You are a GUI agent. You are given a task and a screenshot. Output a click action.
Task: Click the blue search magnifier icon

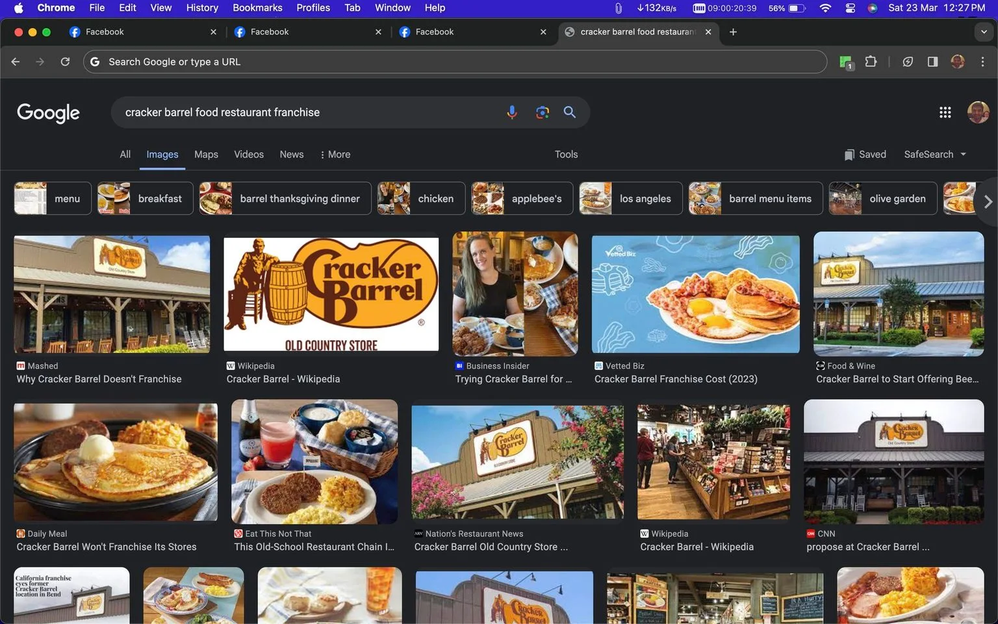[570, 112]
